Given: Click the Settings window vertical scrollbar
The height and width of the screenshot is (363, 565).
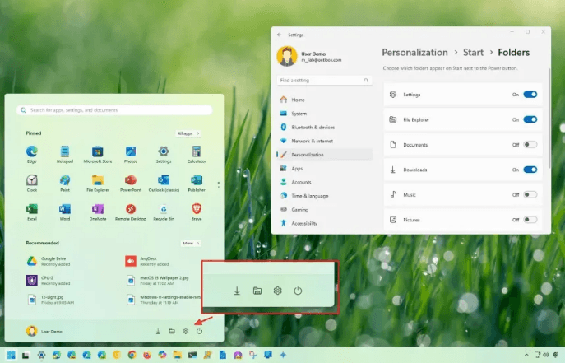Looking at the screenshot, I should (549, 119).
